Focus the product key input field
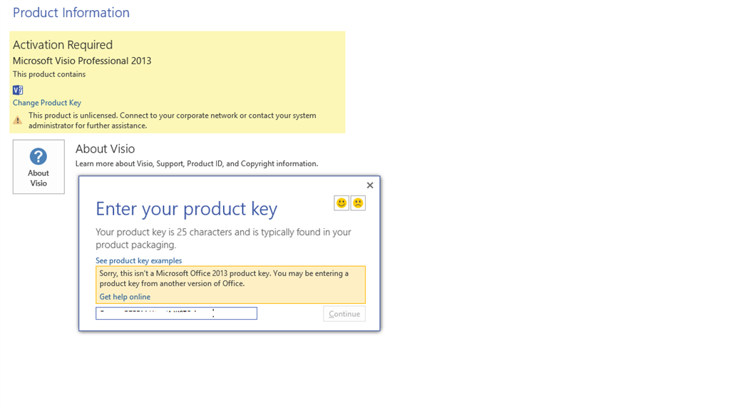The height and width of the screenshot is (411, 730). [x=177, y=313]
